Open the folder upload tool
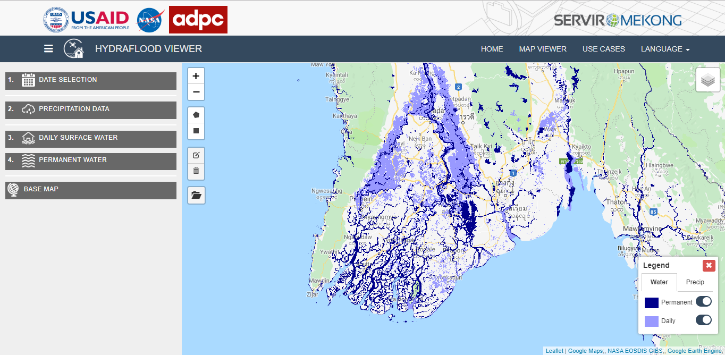This screenshot has width=725, height=355. click(x=197, y=196)
